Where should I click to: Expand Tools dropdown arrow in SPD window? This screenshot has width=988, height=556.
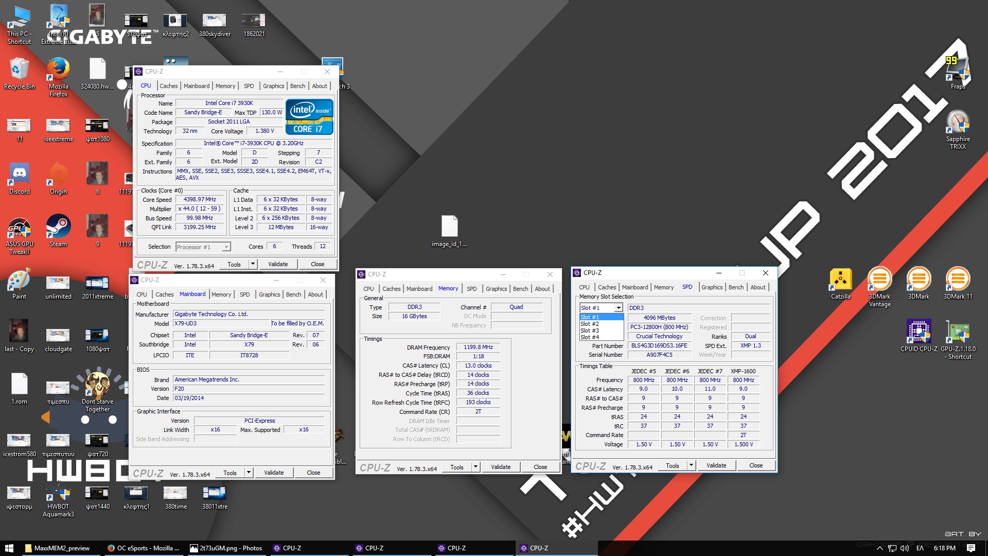coord(691,466)
